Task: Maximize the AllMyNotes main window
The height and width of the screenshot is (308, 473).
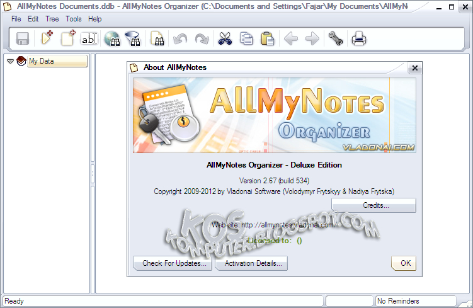Action: pos(452,7)
